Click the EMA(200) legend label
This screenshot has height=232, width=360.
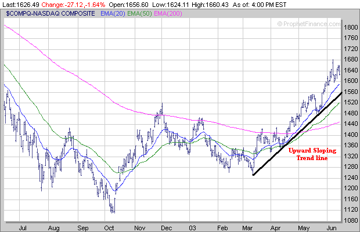(x=168, y=14)
